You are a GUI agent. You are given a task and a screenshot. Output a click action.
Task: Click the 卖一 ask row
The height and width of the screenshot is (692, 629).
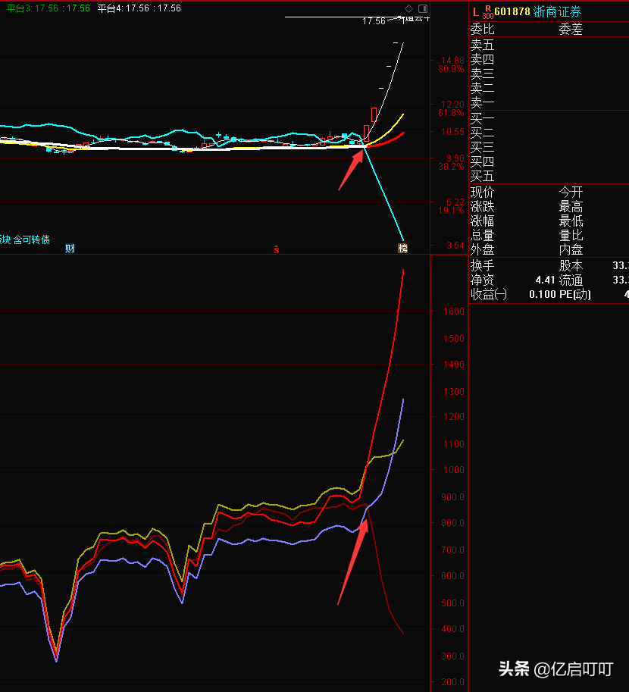pyautogui.click(x=482, y=102)
